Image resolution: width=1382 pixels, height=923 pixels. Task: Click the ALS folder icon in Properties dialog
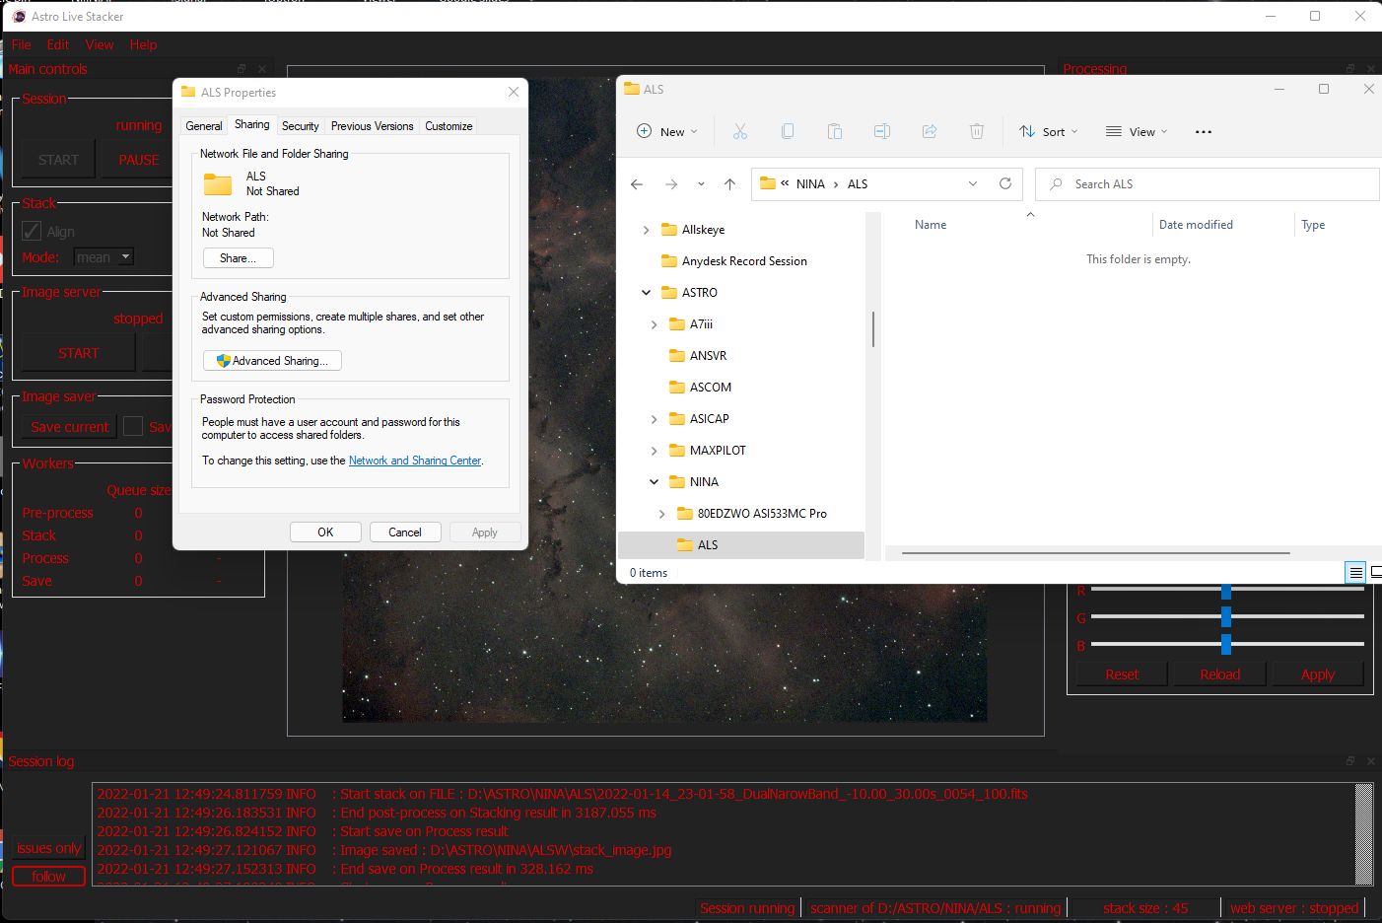click(218, 183)
